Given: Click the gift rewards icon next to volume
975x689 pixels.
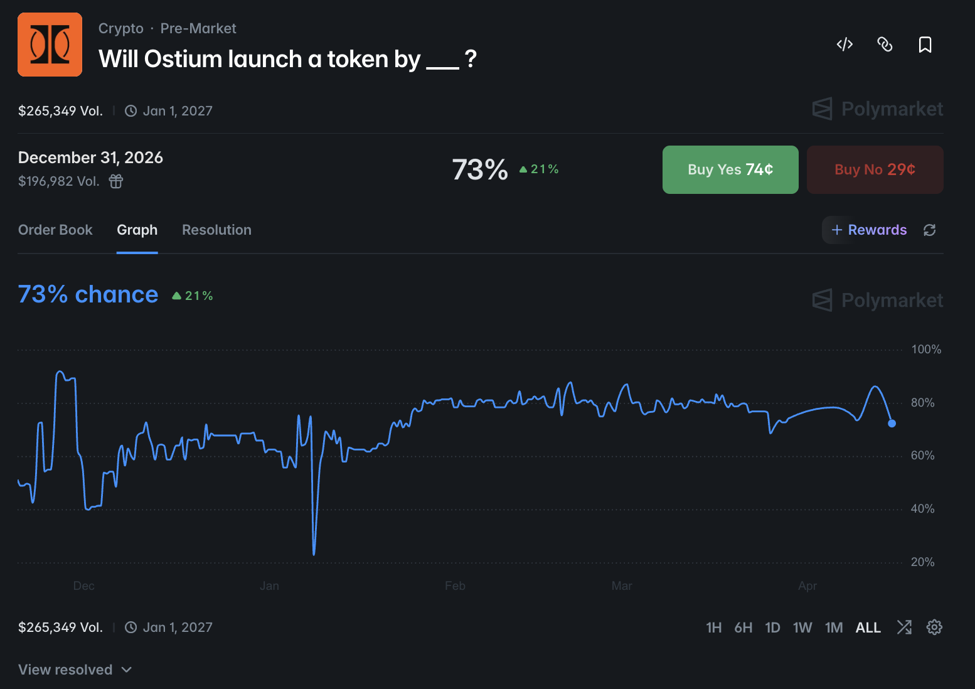Looking at the screenshot, I should tap(115, 181).
